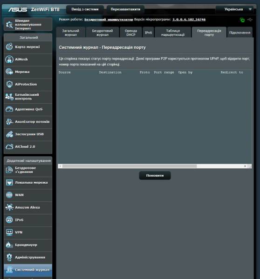This screenshot has width=260, height=279.
Task: Click the Карта мережі globe icon
Action: pyautogui.click(x=9, y=47)
